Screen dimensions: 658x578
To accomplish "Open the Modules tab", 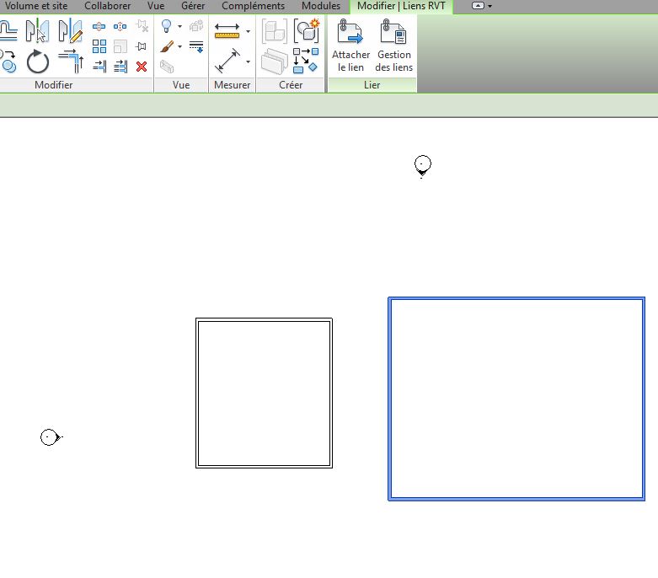I will coord(321,6).
